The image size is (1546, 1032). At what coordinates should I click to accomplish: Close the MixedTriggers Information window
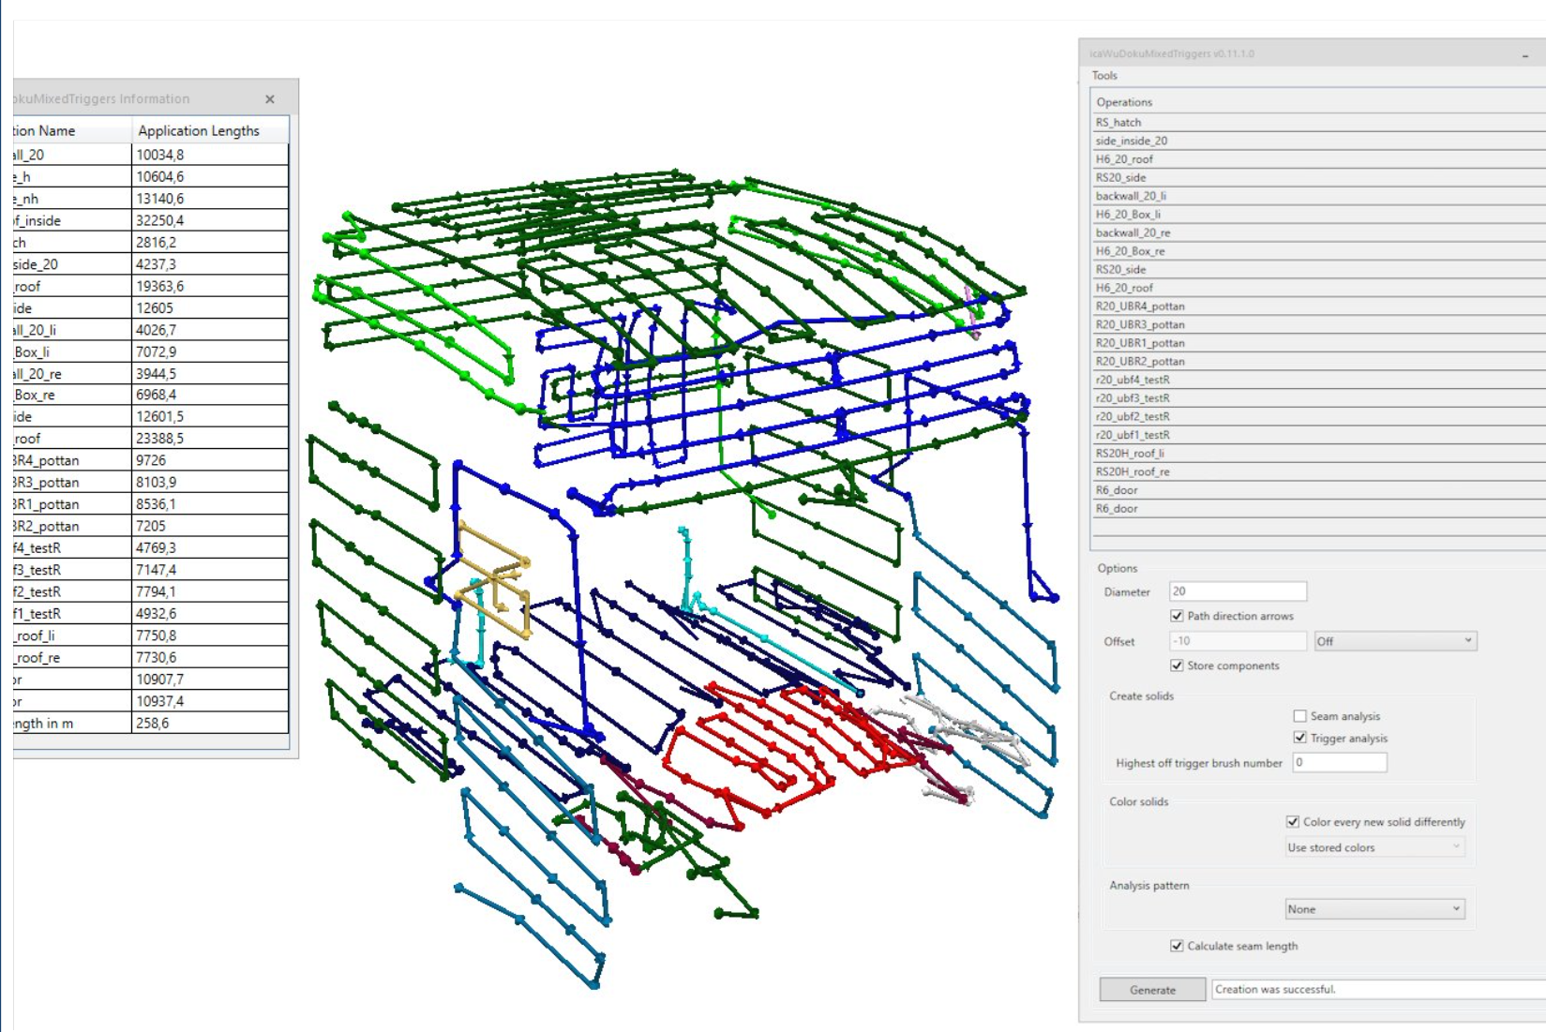pyautogui.click(x=270, y=99)
